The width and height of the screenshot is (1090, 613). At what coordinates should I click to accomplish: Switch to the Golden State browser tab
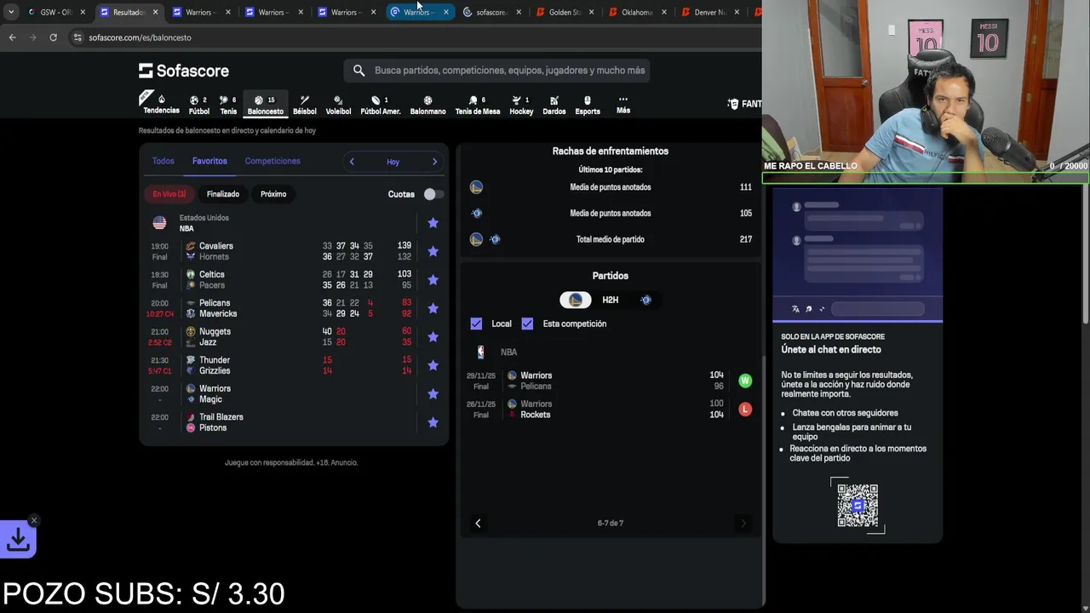click(x=565, y=13)
